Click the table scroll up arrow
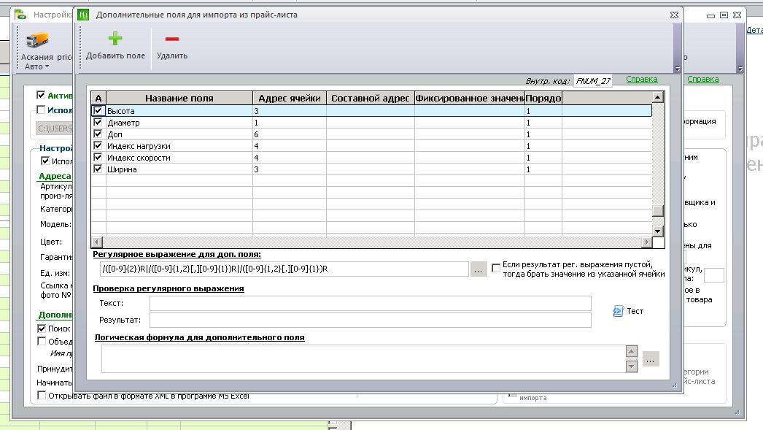This screenshot has height=430, width=763. (657, 97)
